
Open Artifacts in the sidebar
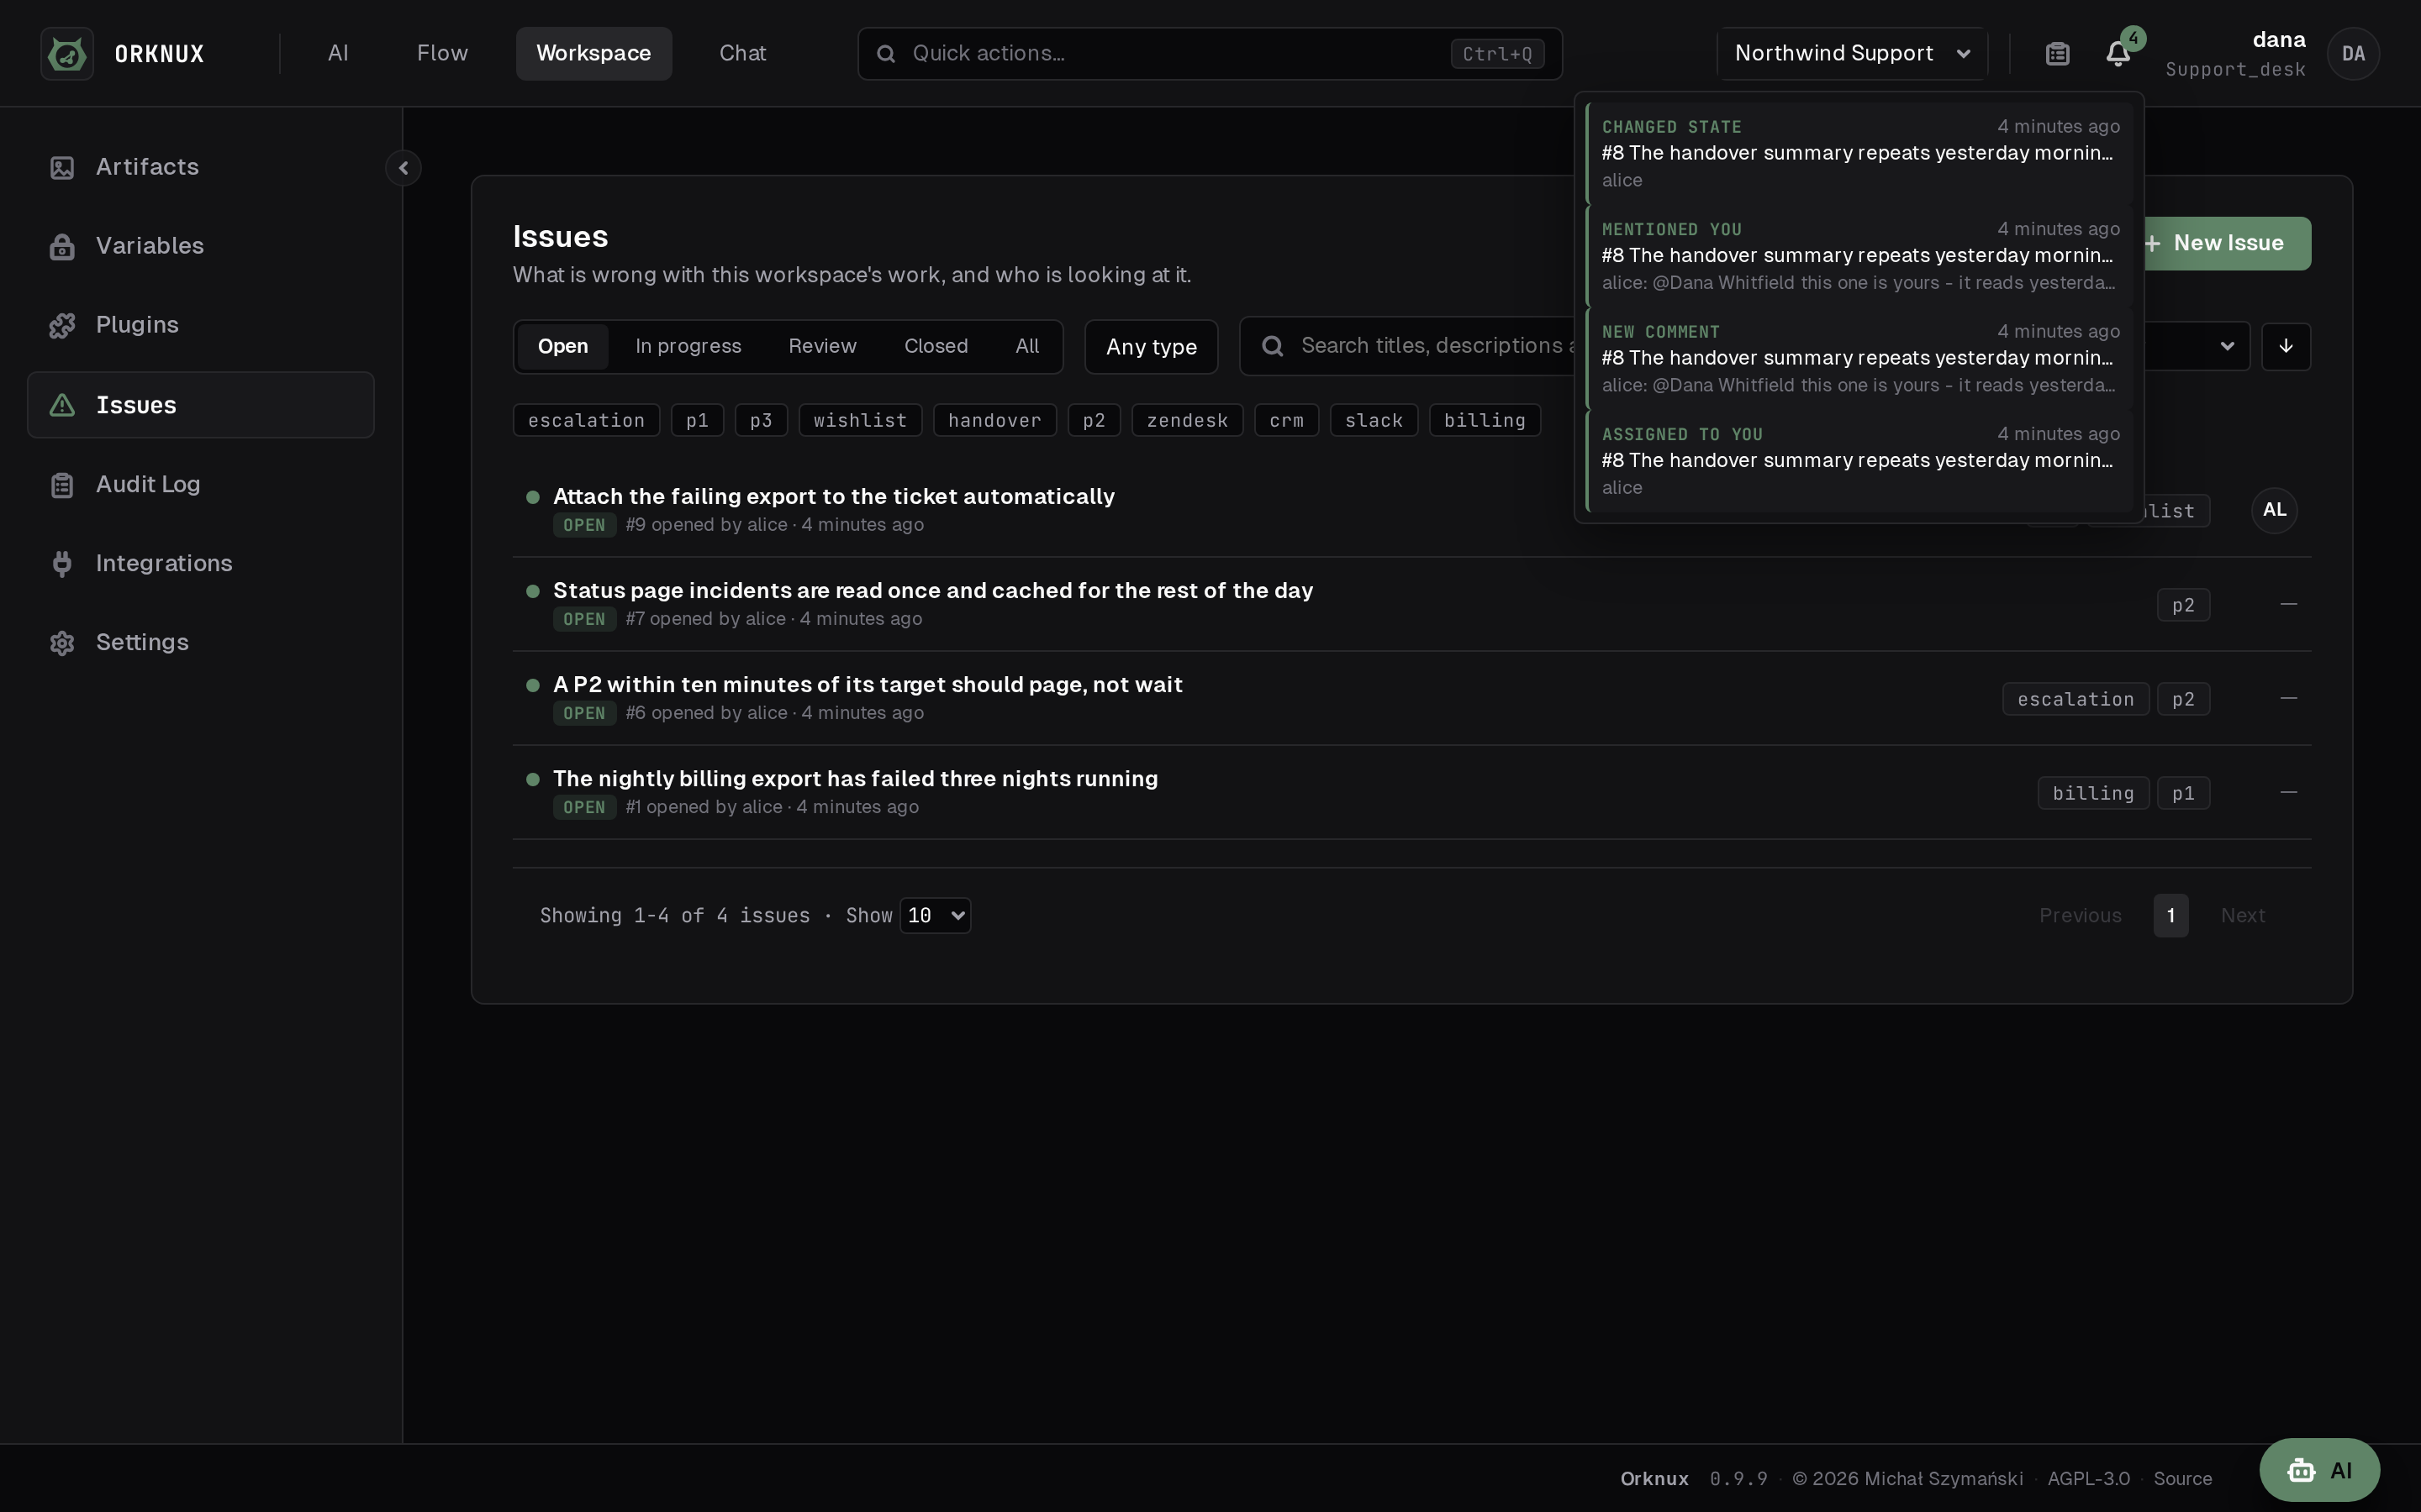pos(201,167)
